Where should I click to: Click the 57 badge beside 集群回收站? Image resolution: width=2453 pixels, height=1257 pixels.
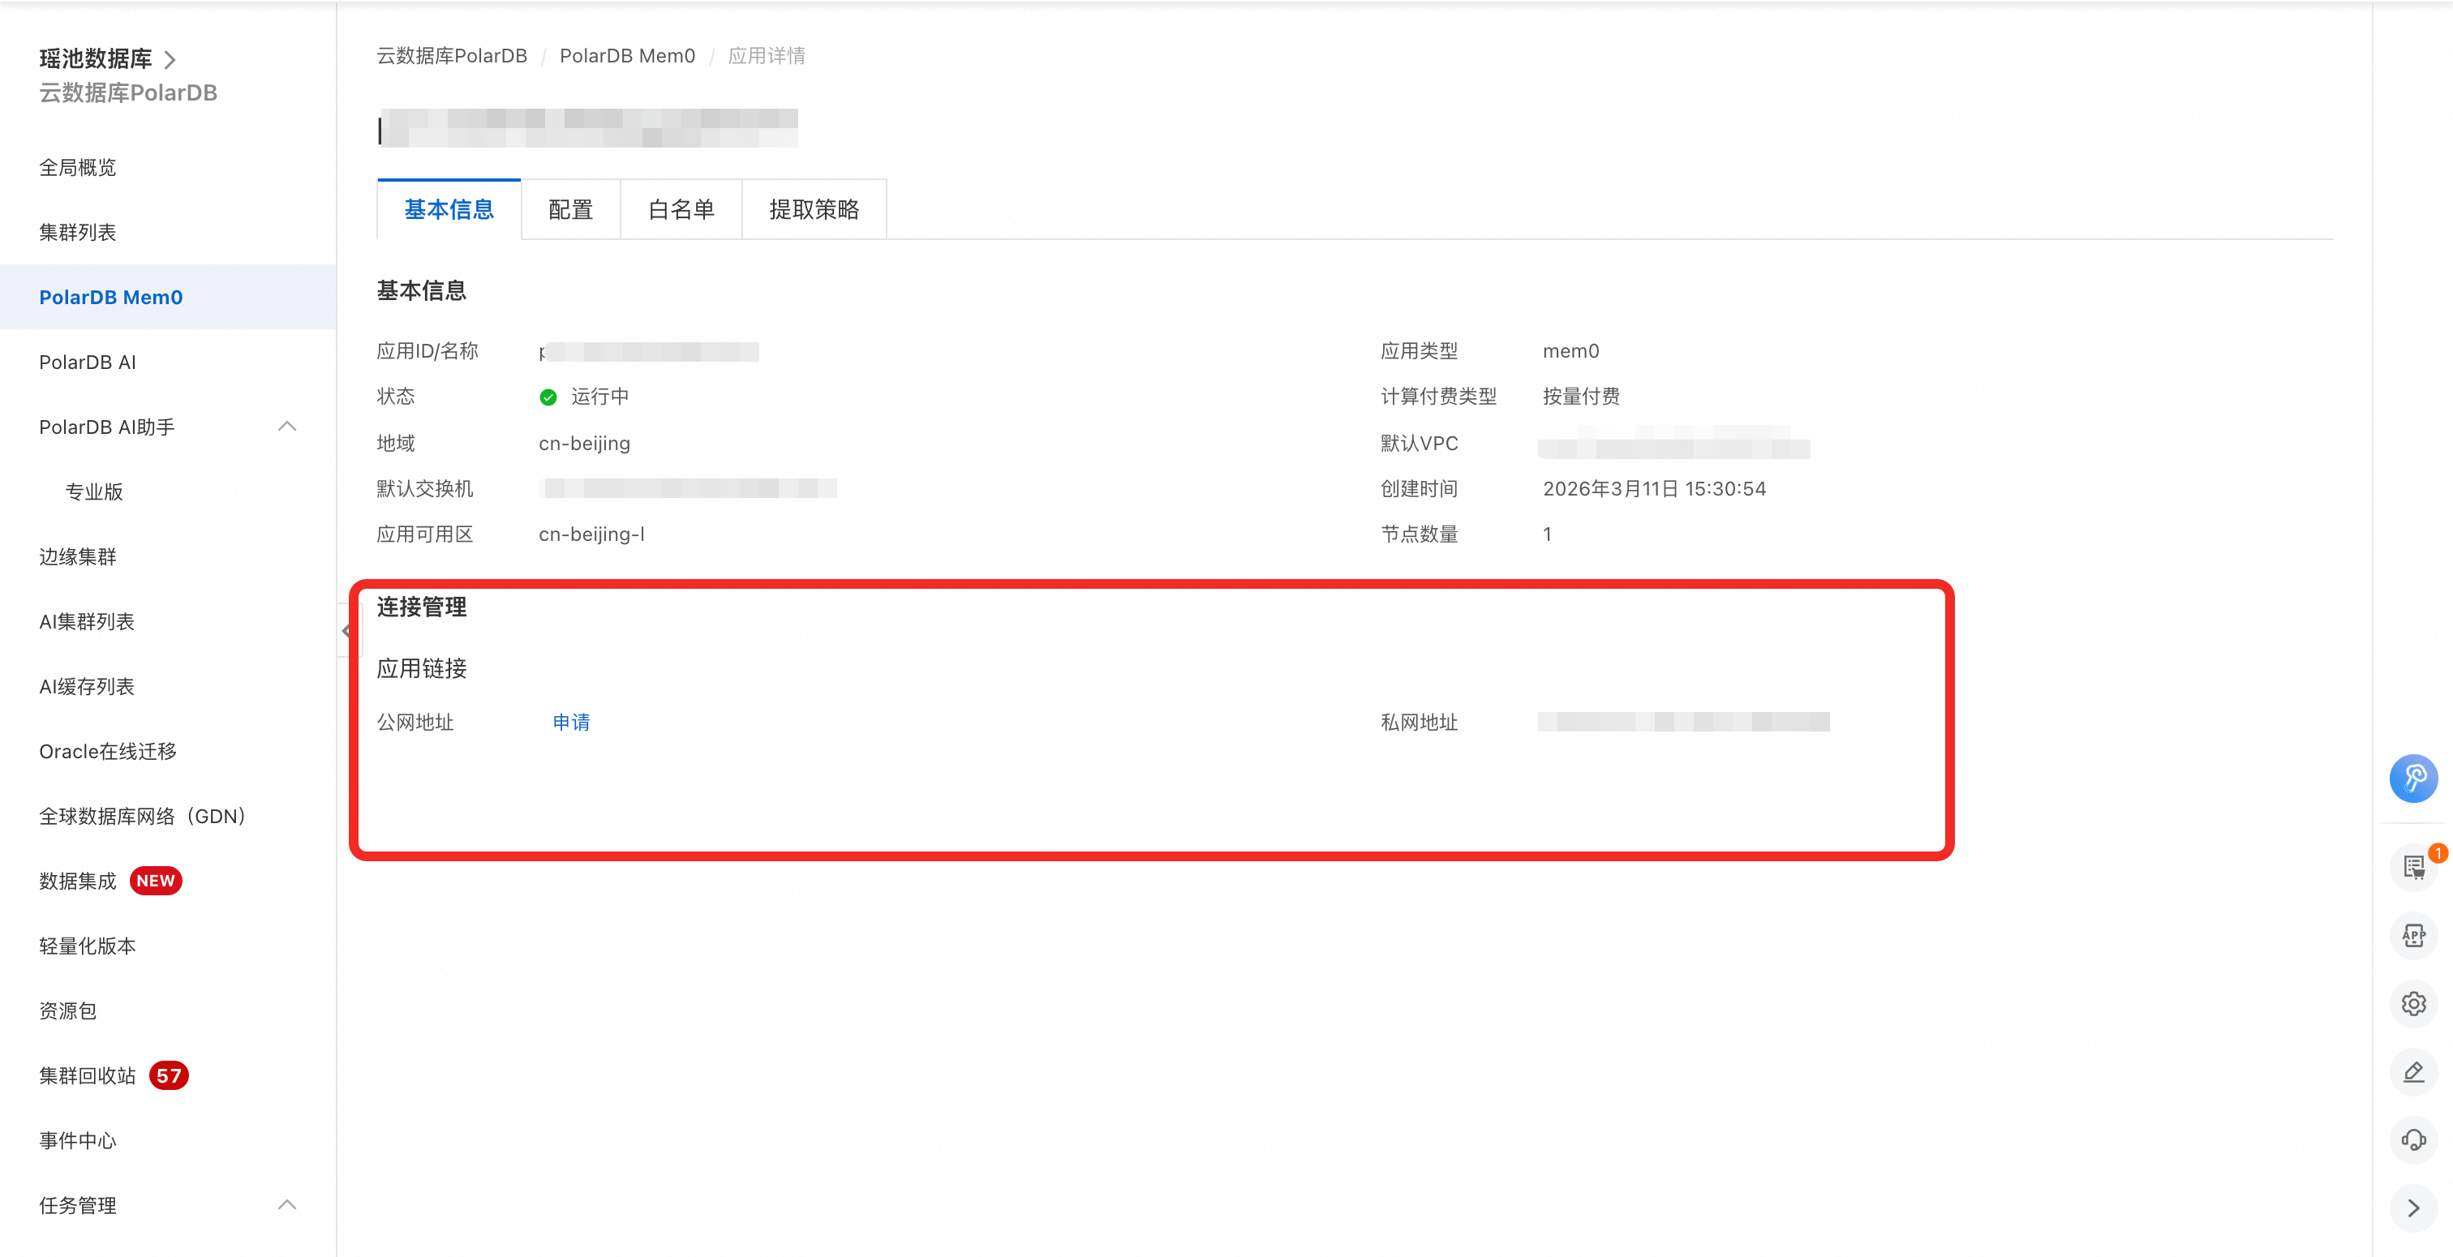(x=169, y=1075)
